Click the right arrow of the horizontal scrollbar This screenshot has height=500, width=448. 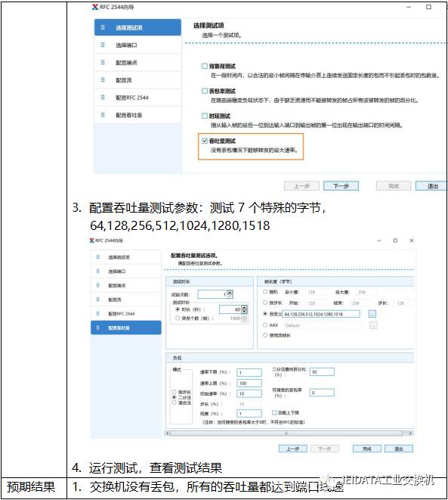[411, 433]
